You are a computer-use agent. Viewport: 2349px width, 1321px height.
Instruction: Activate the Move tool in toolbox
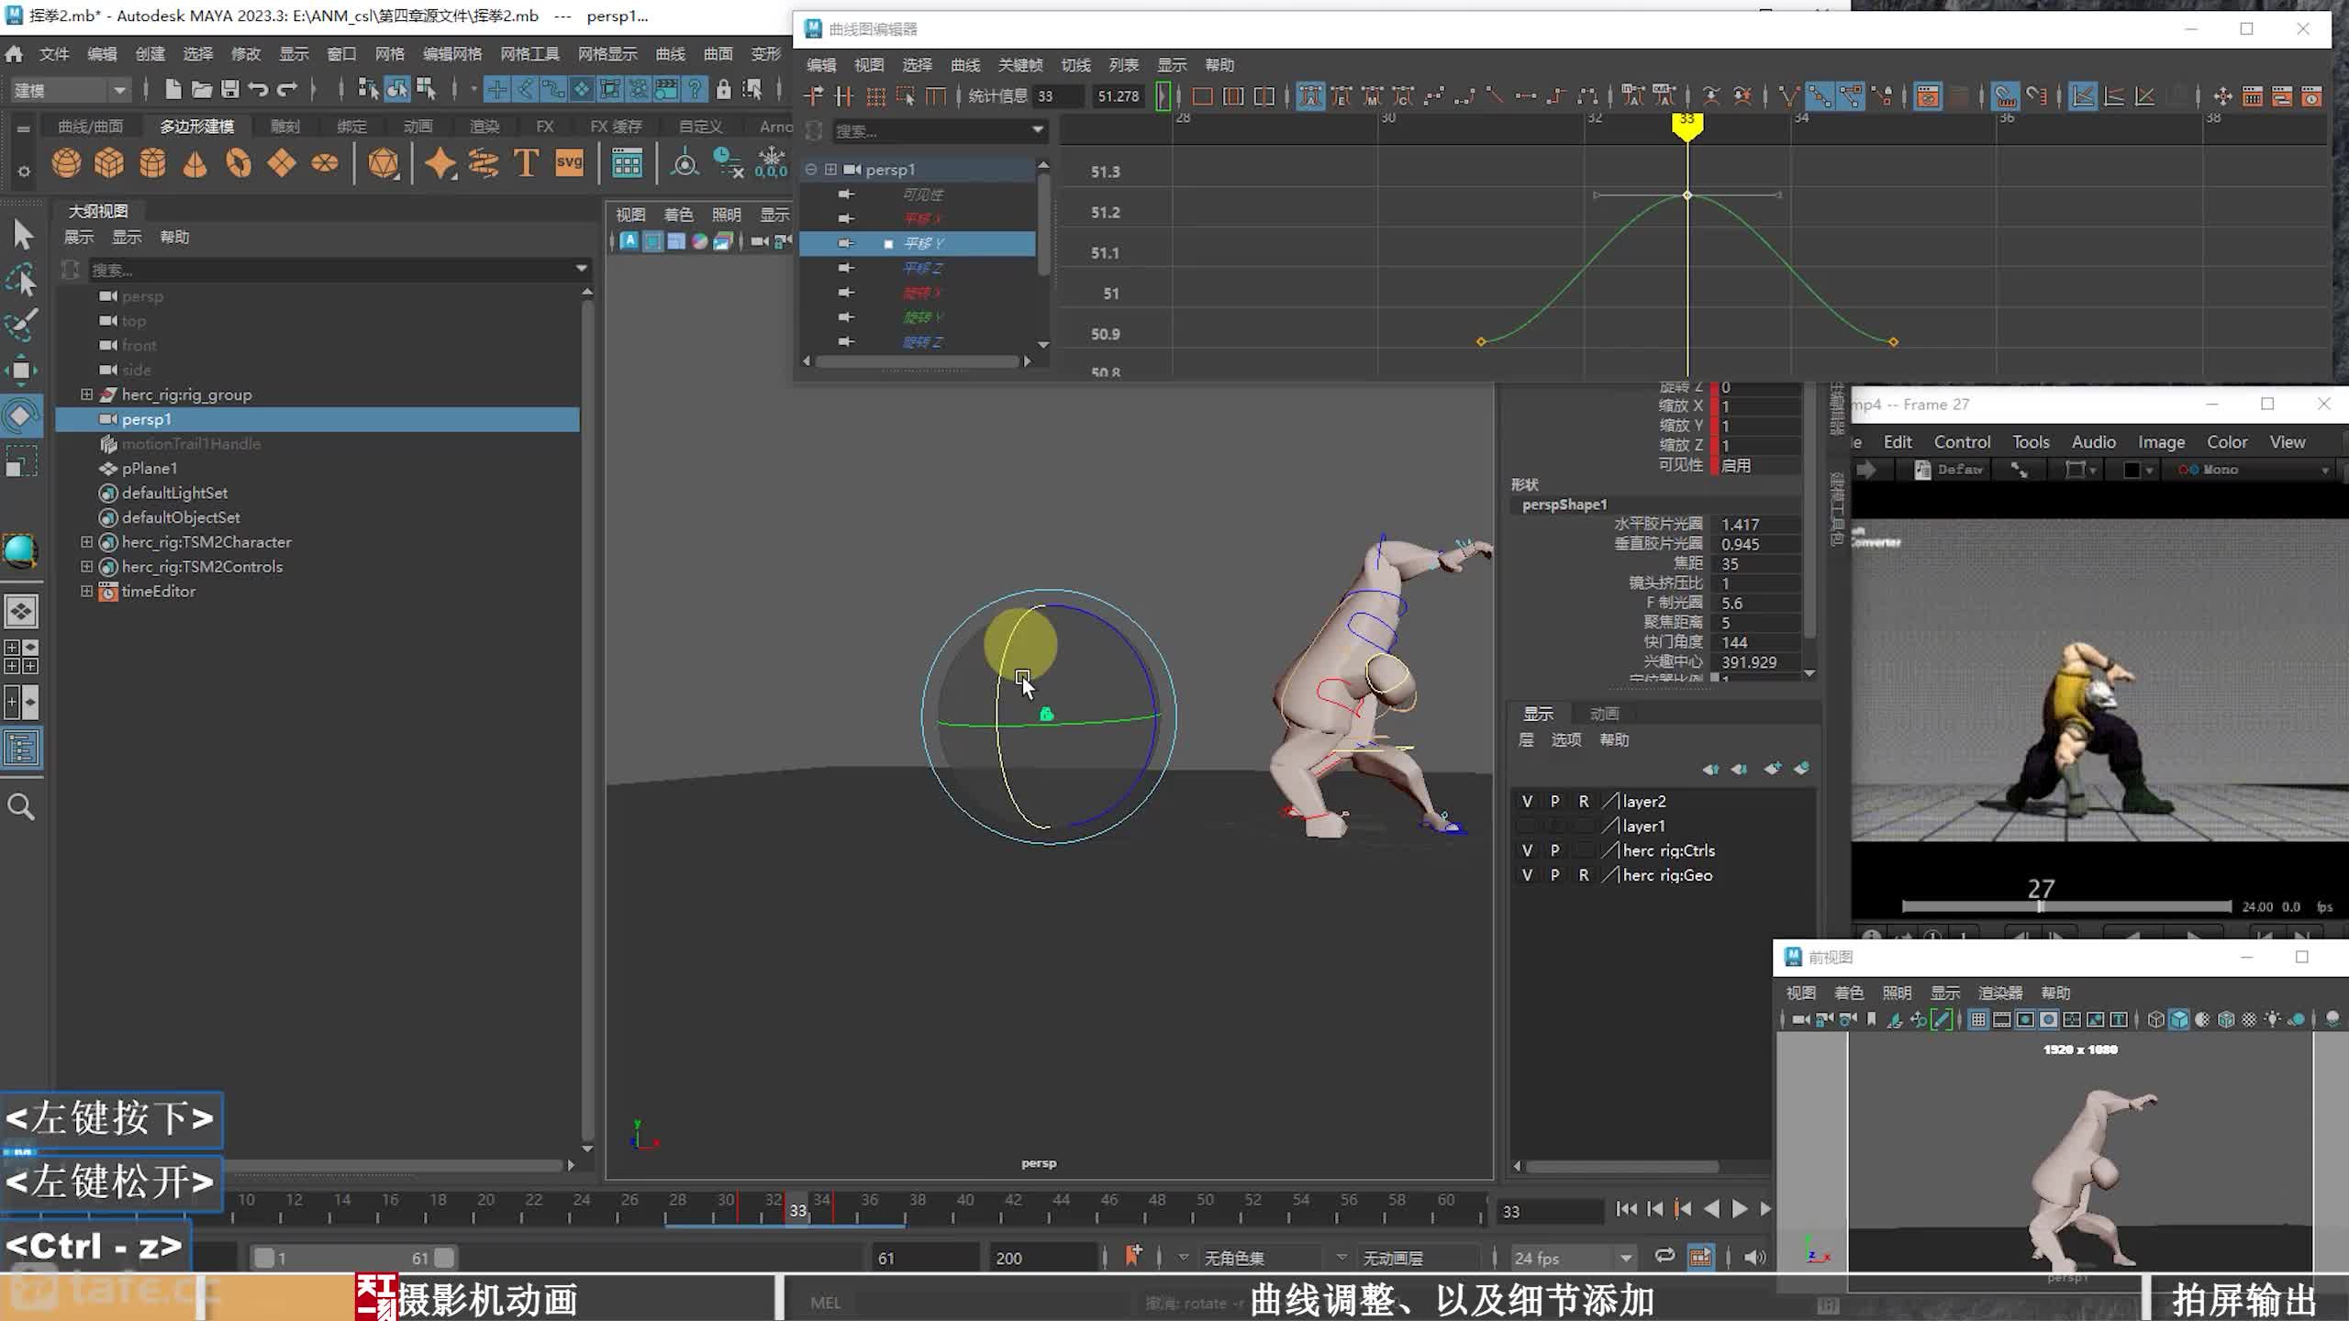(22, 371)
